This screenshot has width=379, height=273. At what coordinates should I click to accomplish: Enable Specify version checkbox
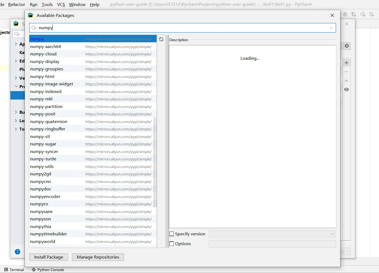click(x=172, y=234)
